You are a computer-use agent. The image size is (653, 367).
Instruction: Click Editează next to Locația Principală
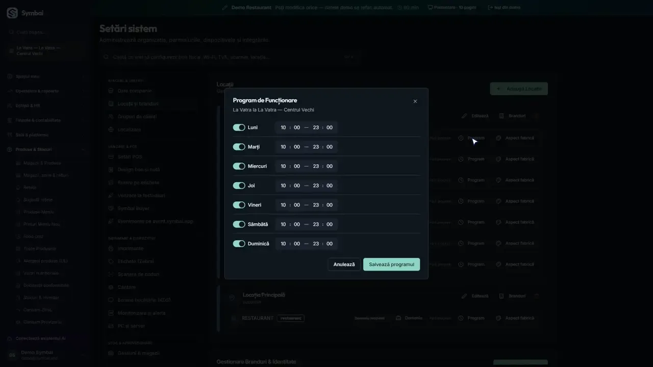(x=475, y=296)
